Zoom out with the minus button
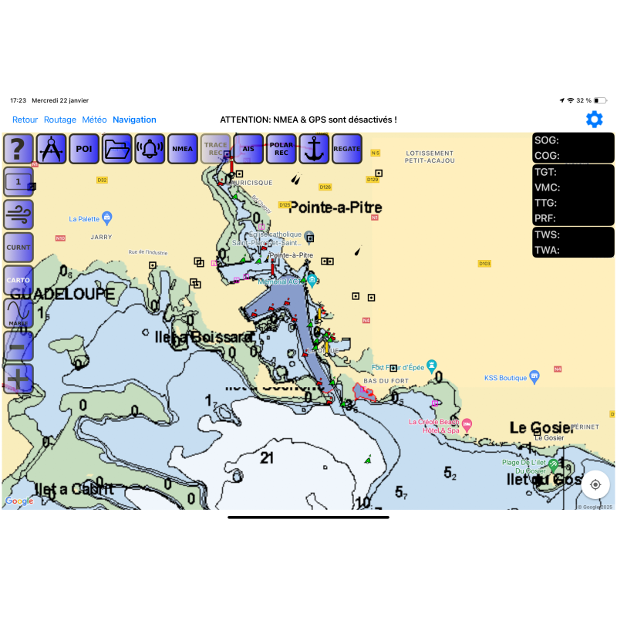617x617 pixels. coord(19,346)
